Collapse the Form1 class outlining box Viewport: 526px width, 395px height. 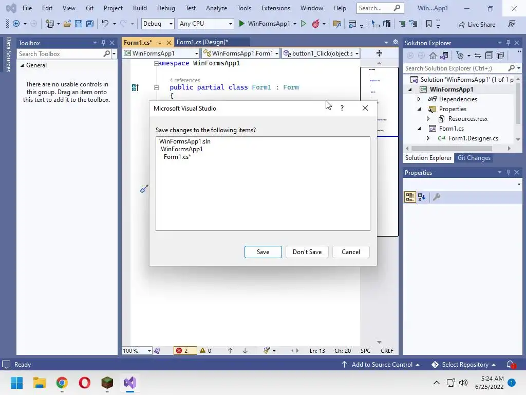pos(156,87)
